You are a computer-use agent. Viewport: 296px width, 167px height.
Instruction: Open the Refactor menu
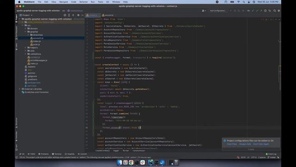(83, 2)
